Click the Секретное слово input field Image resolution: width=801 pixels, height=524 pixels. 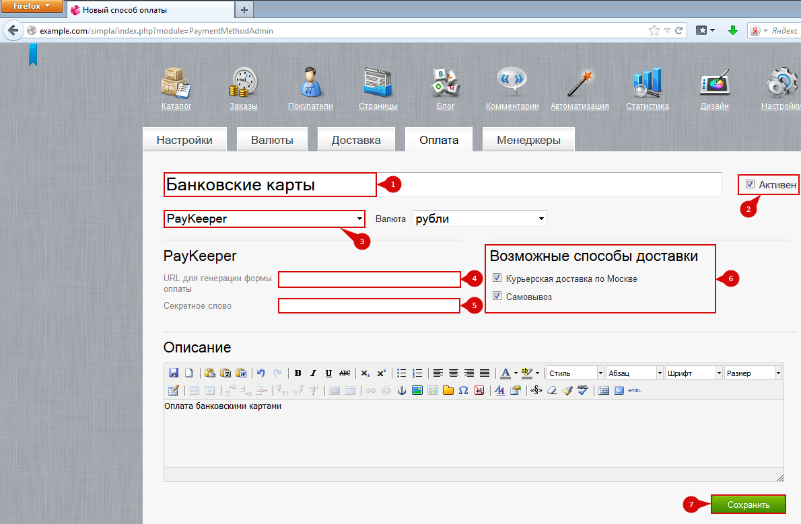click(369, 306)
